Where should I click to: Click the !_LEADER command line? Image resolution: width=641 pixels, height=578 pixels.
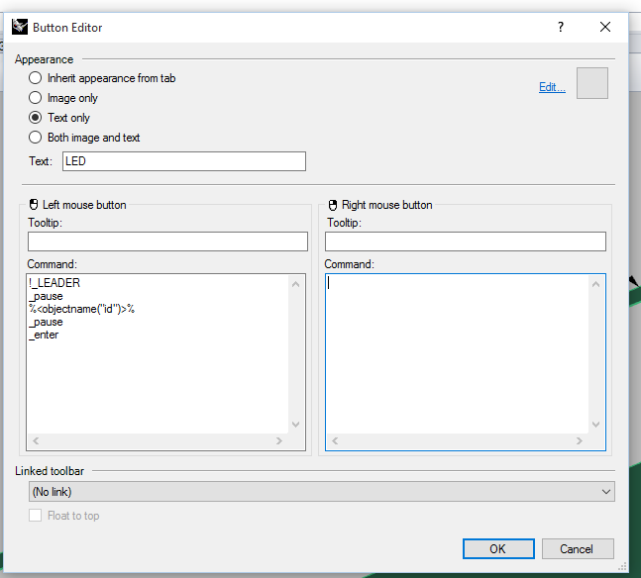click(x=54, y=283)
